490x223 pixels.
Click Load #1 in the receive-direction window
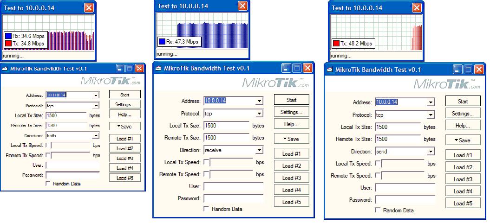(x=292, y=153)
